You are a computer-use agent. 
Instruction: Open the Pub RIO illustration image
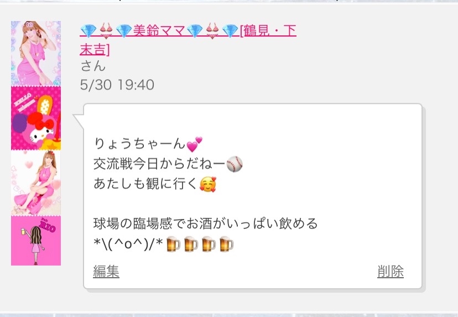(x=36, y=241)
